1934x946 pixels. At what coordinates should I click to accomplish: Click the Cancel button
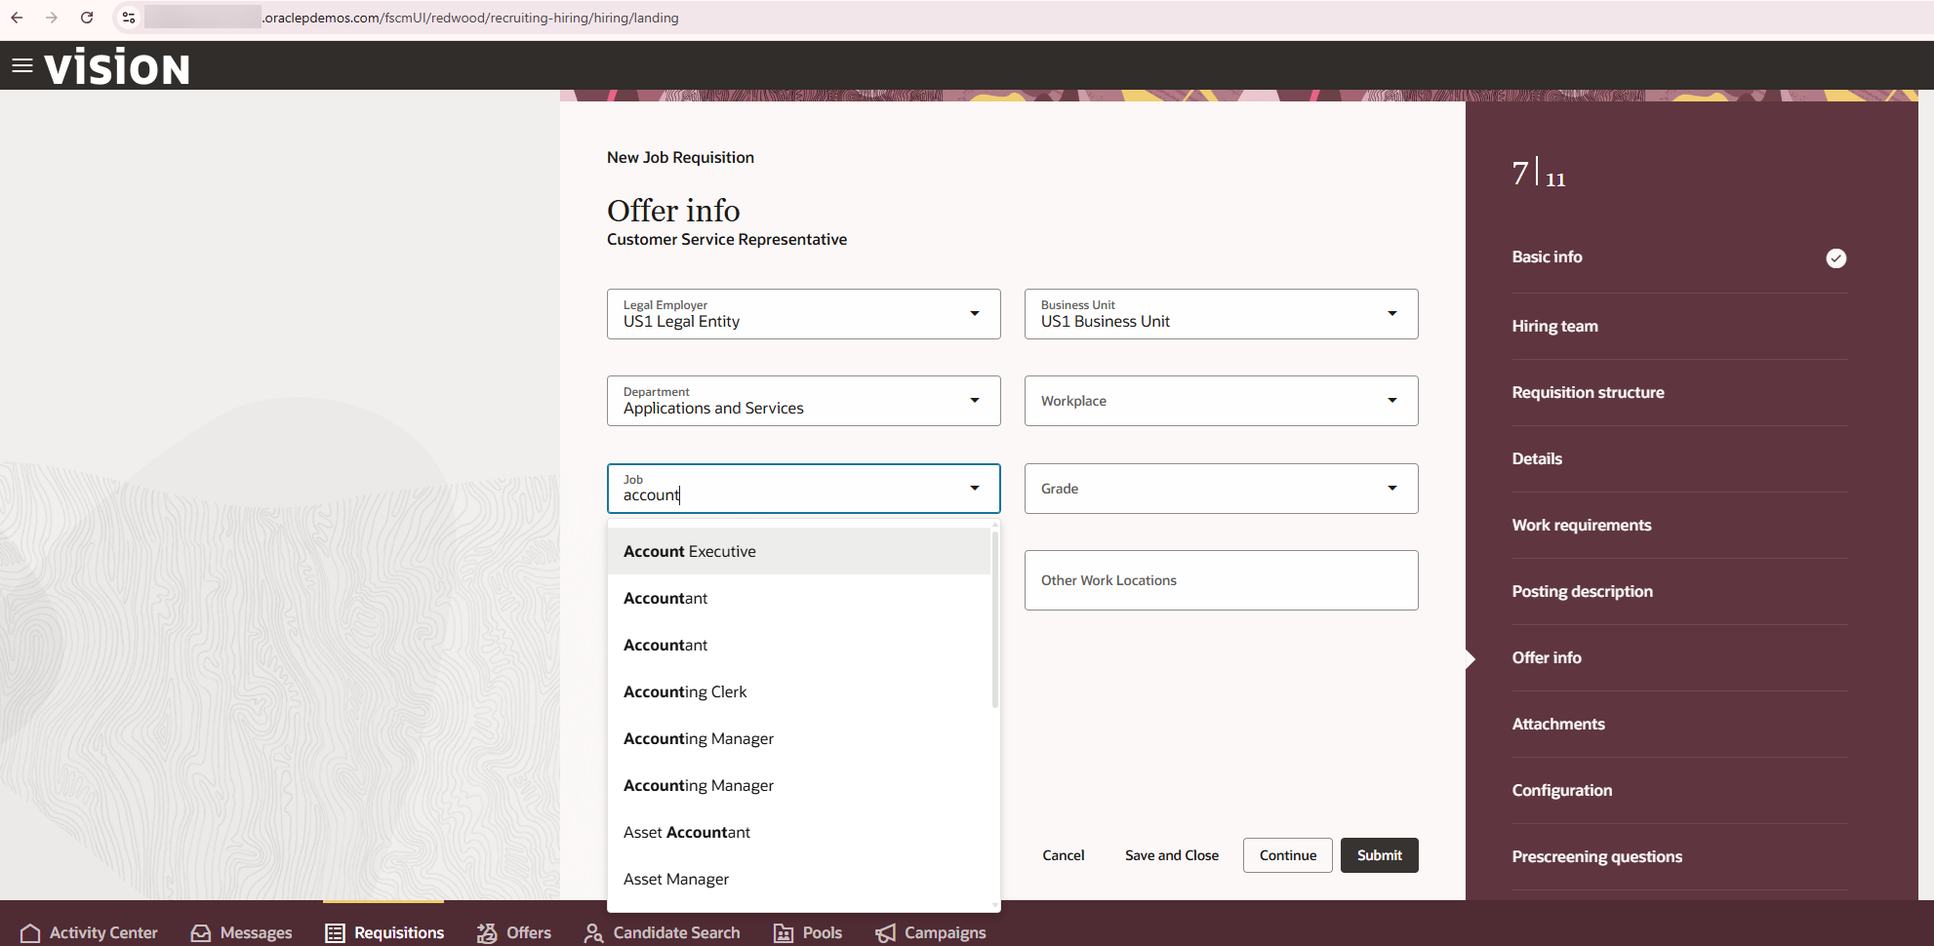tap(1064, 855)
